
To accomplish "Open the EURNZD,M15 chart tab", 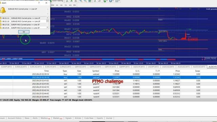I will pos(65,67).
